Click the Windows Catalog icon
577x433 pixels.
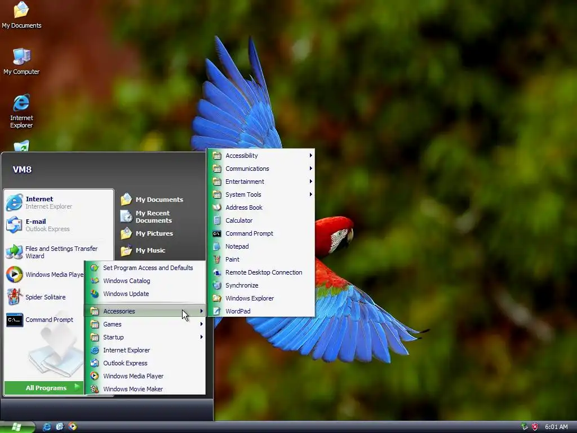(95, 281)
